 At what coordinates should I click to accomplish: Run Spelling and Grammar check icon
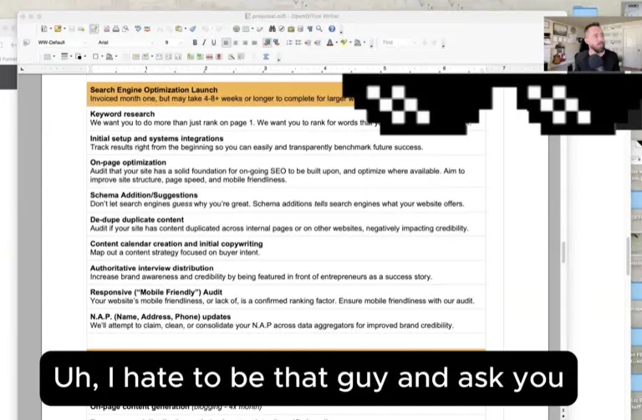coord(138,28)
